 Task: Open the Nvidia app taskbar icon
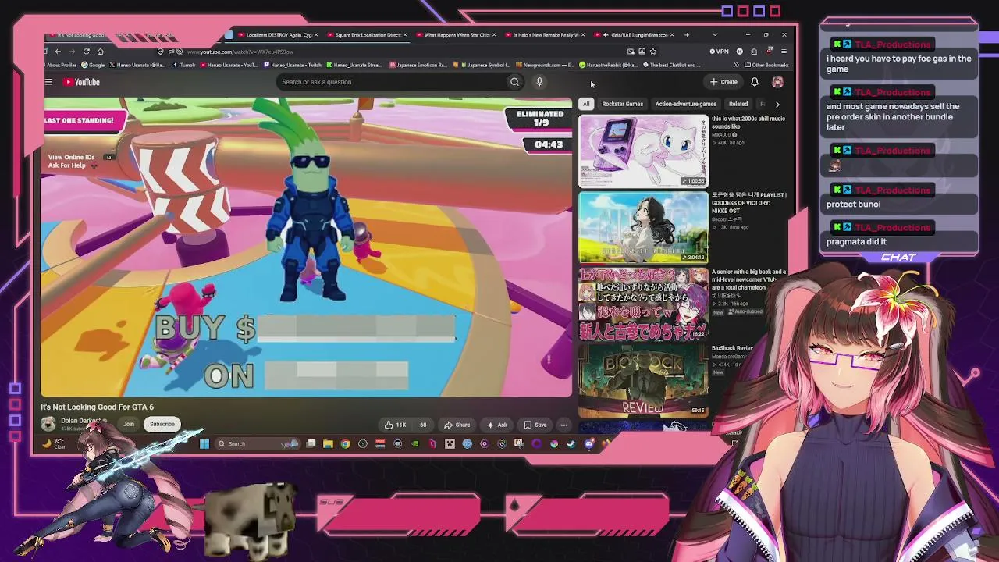click(414, 444)
